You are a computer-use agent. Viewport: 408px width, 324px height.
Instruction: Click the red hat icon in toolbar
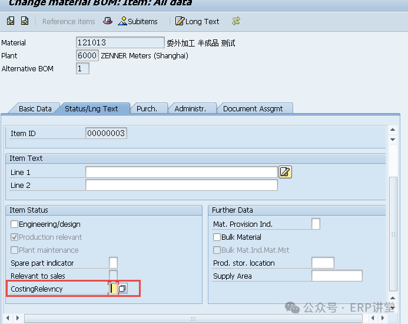pyautogui.click(x=107, y=21)
